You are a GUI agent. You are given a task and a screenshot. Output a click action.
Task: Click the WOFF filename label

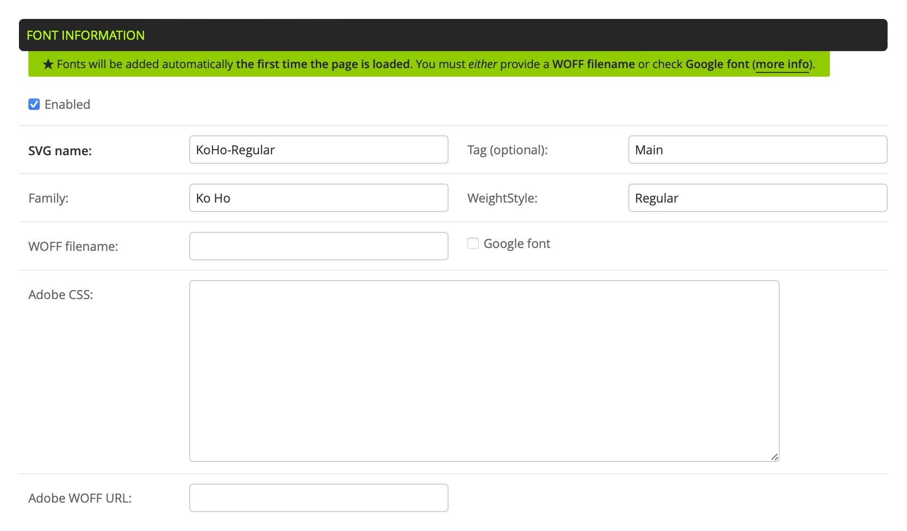(73, 246)
